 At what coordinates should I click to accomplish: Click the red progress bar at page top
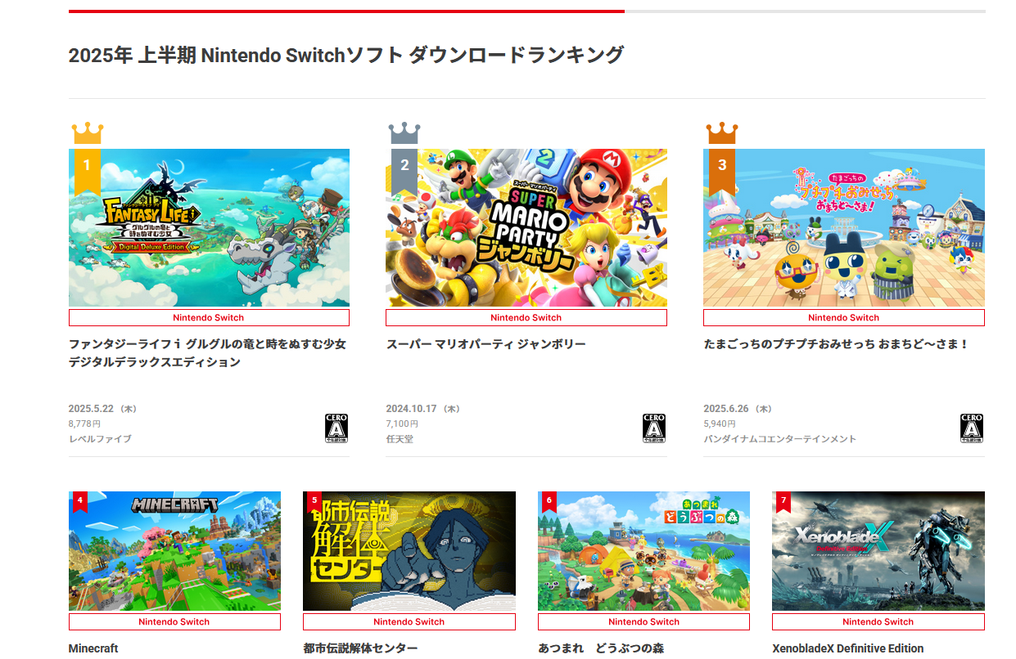tap(346, 11)
